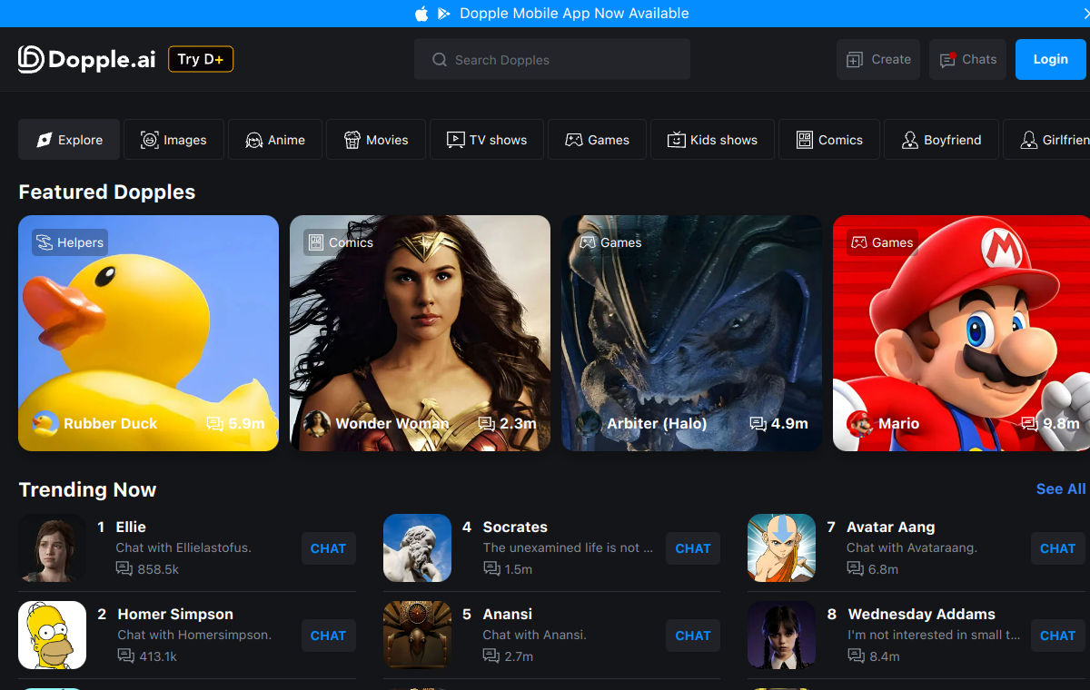Click Anansi avatar thumbnail
The image size is (1090, 690).
pos(417,636)
